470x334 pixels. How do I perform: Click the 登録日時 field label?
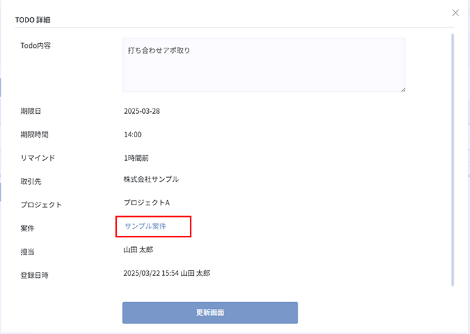click(34, 275)
